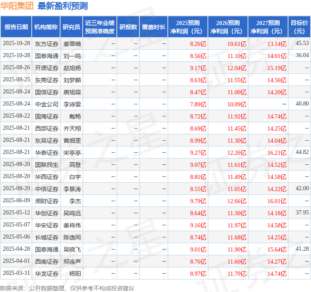Screen dimensions: 311x292
Task: Select the 东吴证券 institution cell
Action: 47,141
